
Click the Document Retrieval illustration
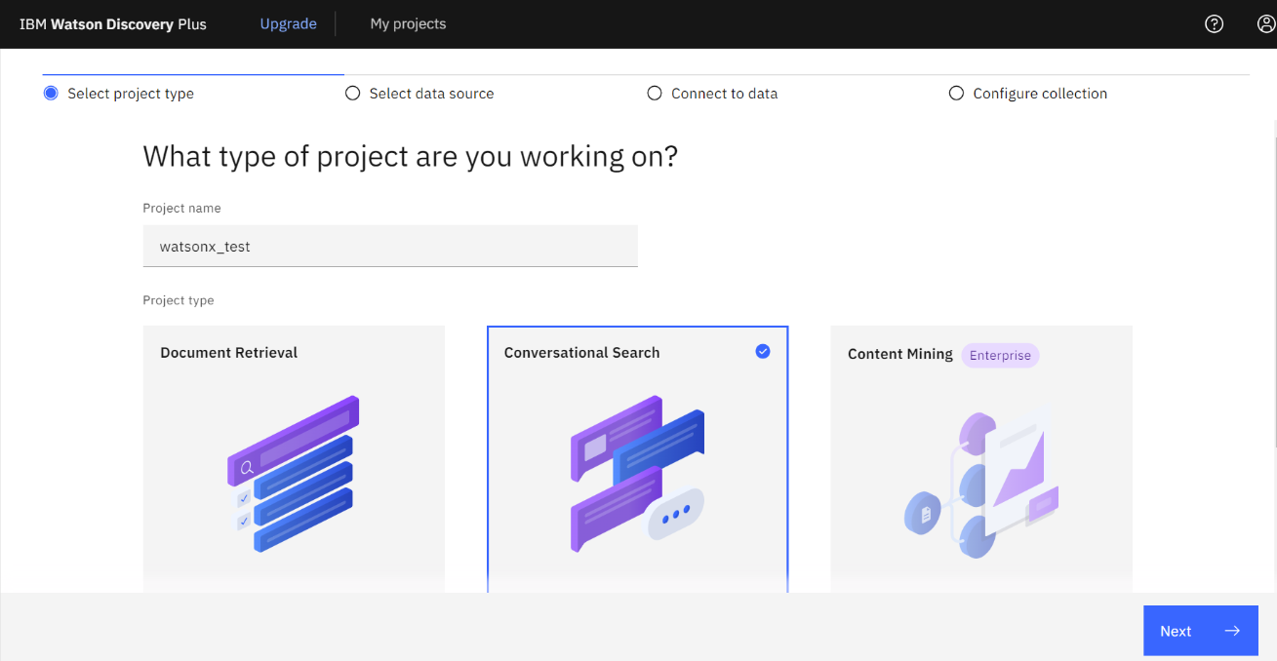pyautogui.click(x=293, y=474)
